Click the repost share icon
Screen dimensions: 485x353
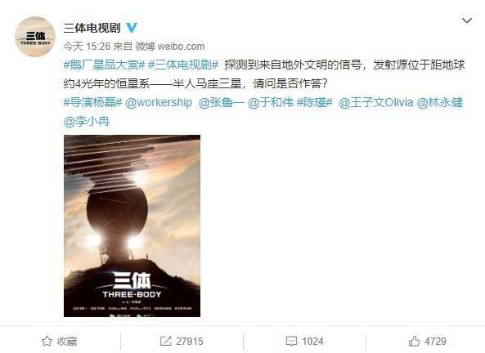tap(165, 341)
